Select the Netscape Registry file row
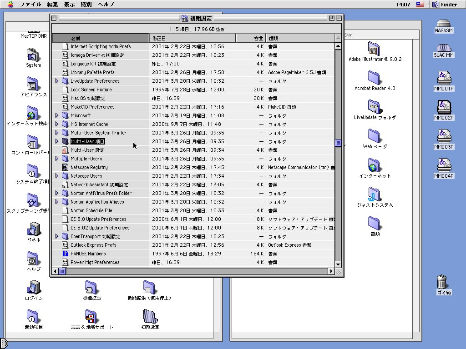Screen dimensions: 466x349 click(x=193, y=167)
